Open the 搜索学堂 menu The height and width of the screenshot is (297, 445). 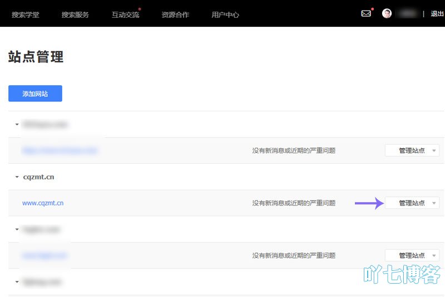point(25,15)
